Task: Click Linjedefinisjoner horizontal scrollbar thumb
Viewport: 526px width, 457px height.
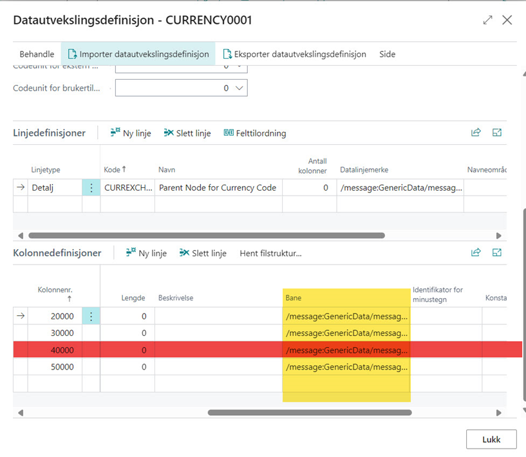Action: click(207, 236)
